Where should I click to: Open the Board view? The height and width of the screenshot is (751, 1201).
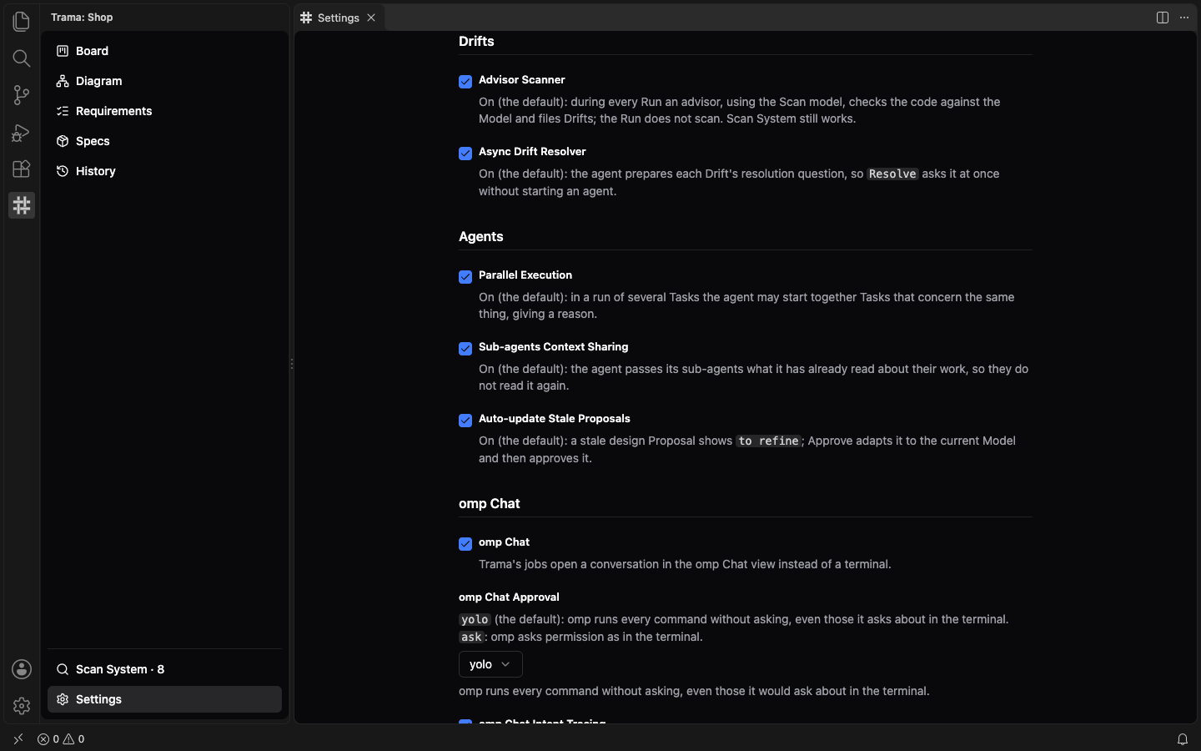(x=164, y=51)
